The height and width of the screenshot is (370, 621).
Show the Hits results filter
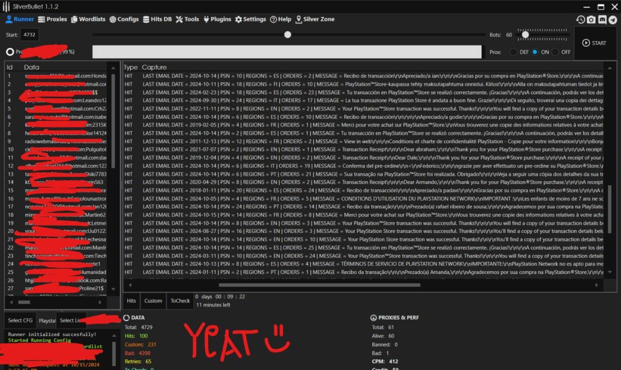point(131,300)
